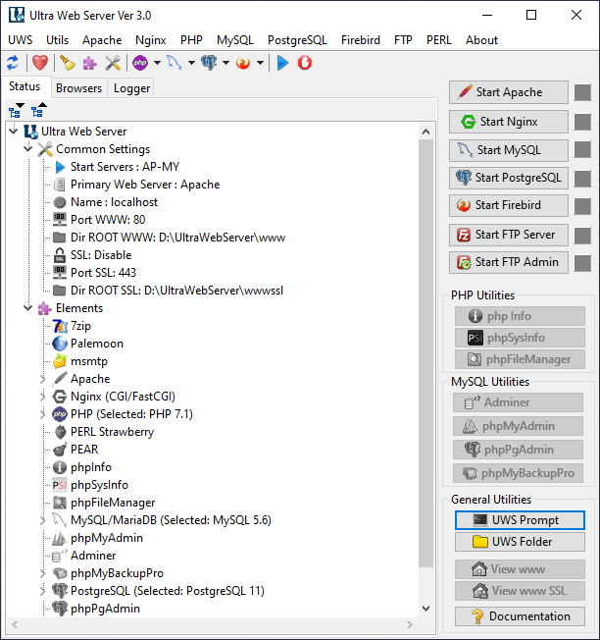600x640 pixels.
Task: Click the red heart toolbar icon
Action: 40,63
